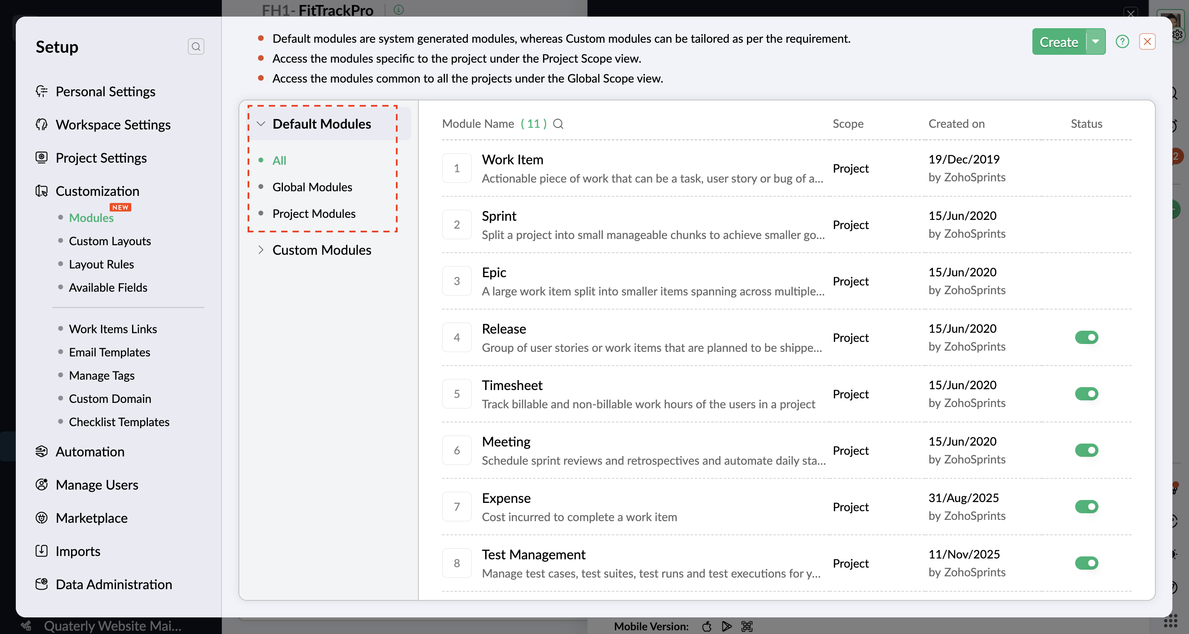Click the Setup search icon
The width and height of the screenshot is (1189, 634).
click(196, 46)
